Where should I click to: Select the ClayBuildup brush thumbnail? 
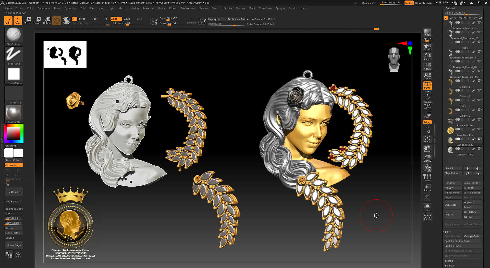(14, 35)
